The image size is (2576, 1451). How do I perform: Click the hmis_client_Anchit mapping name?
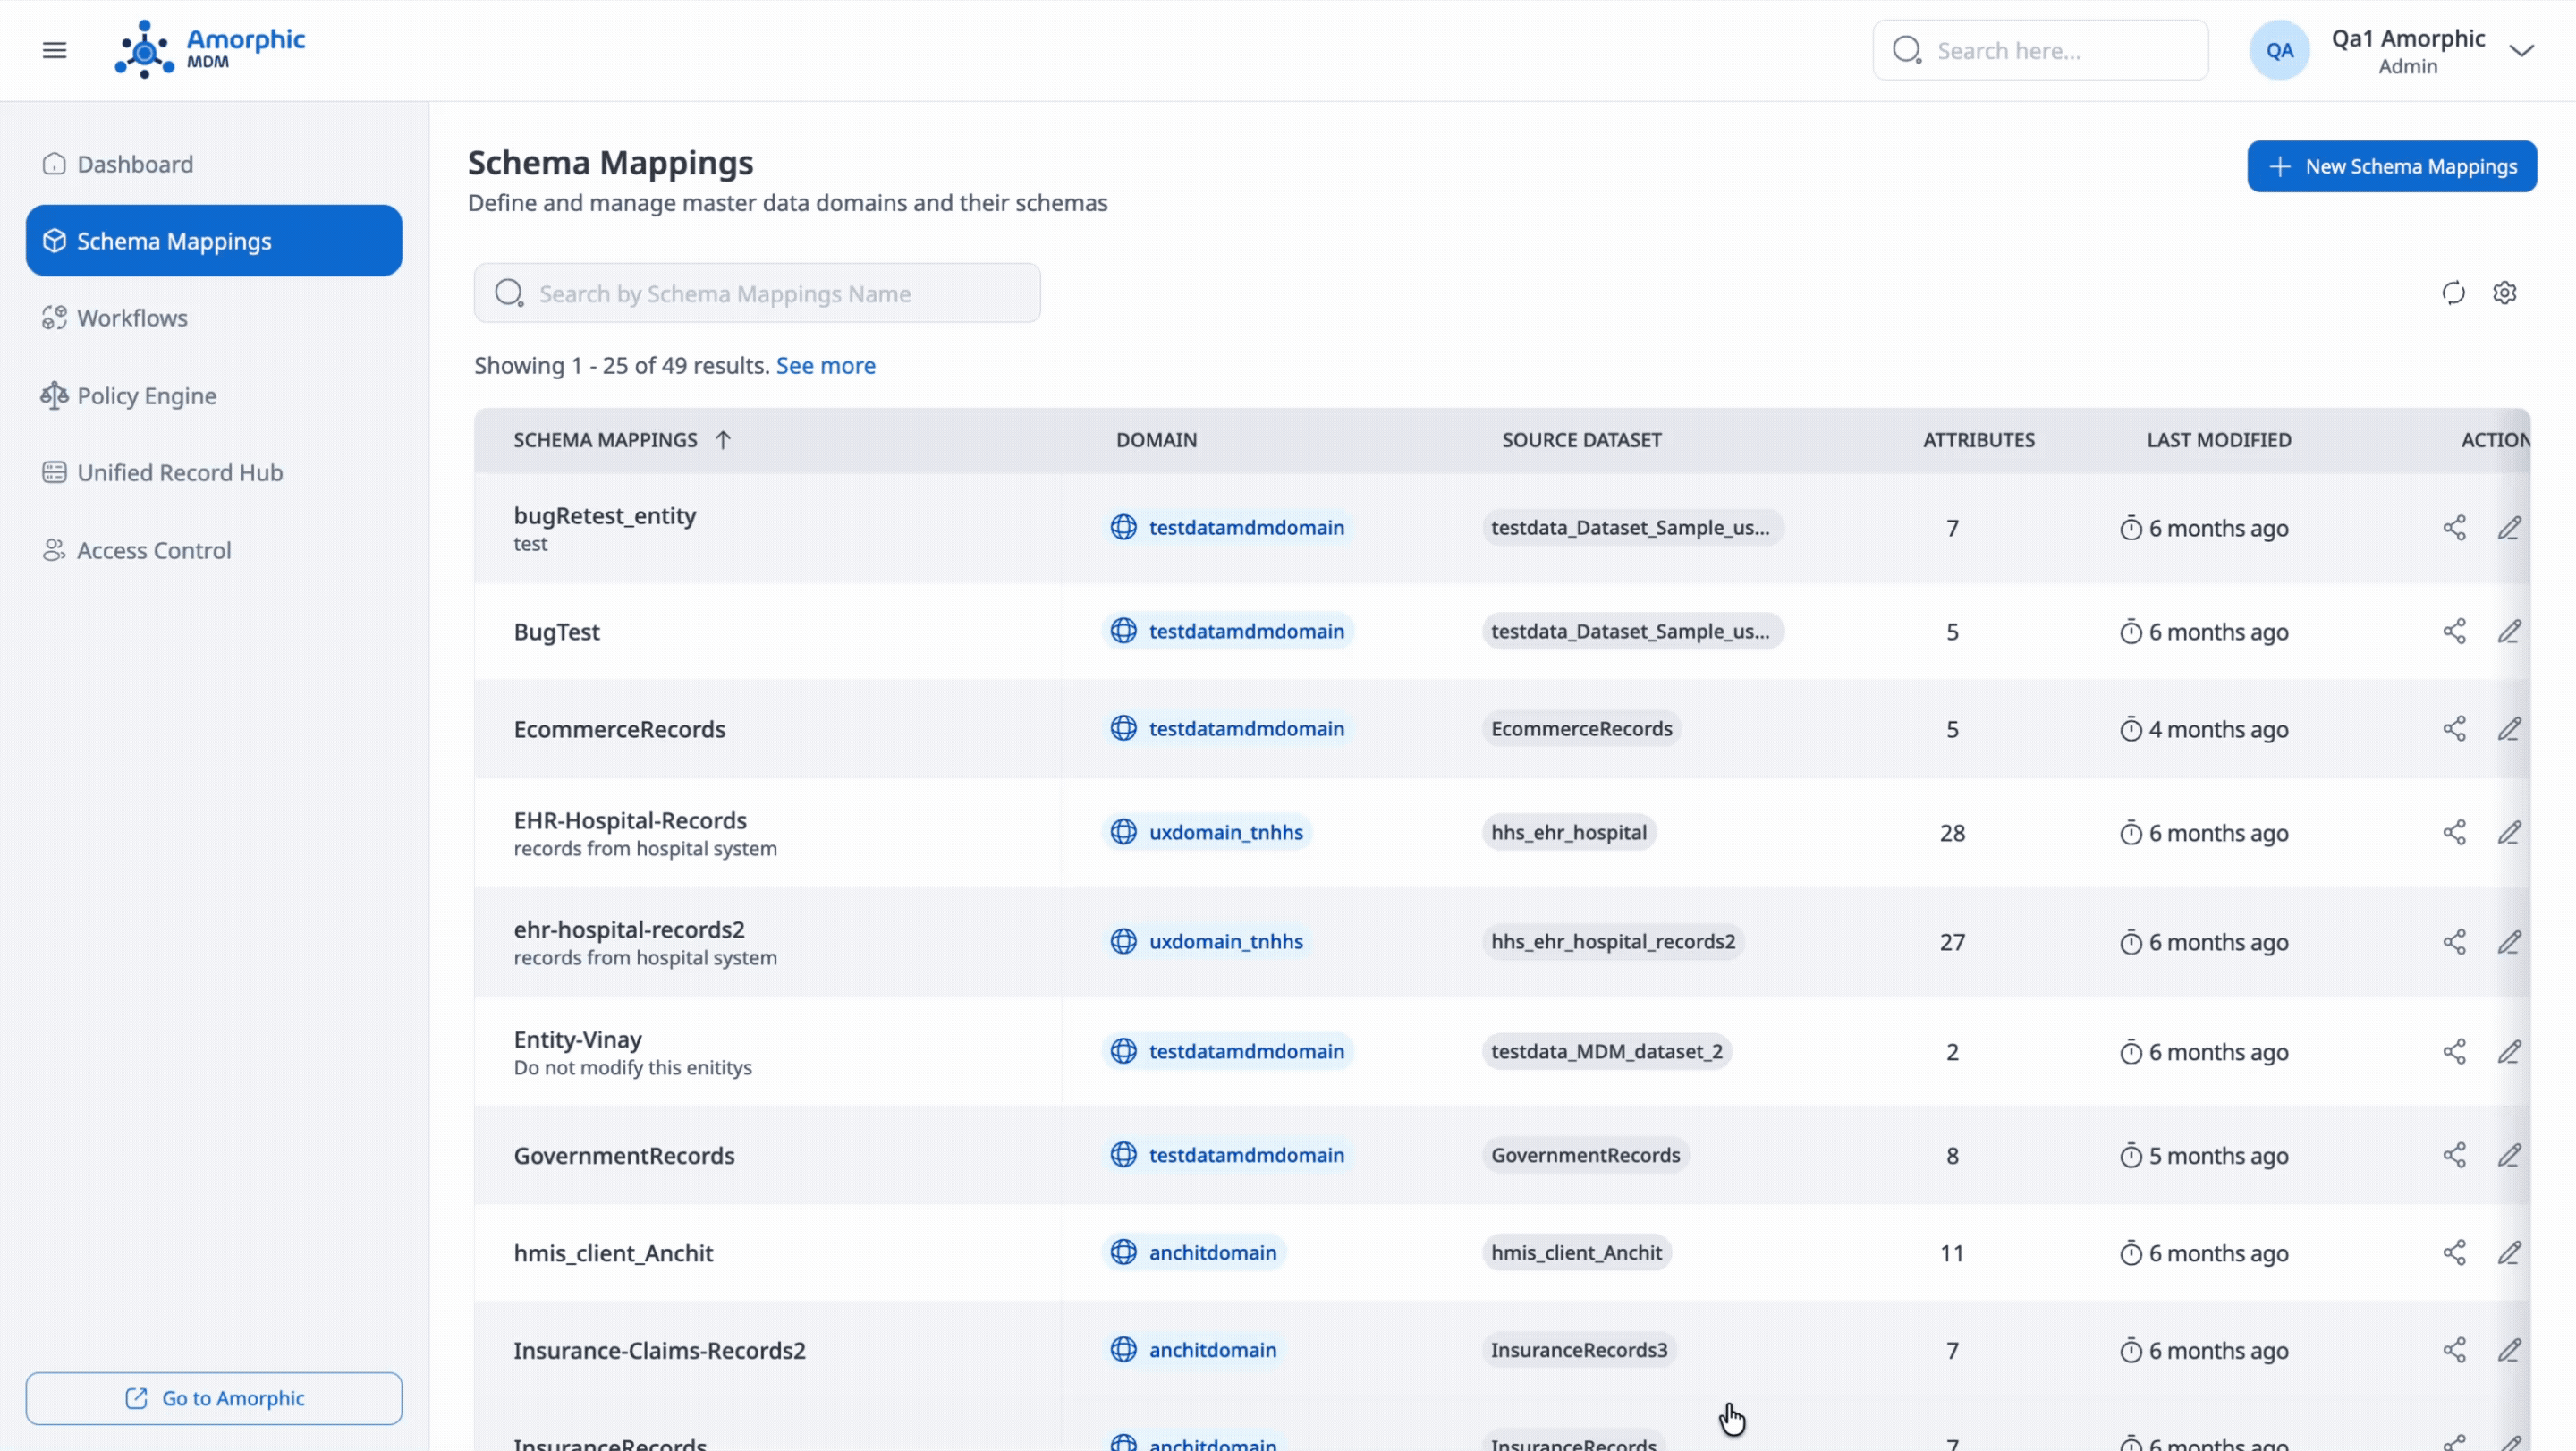click(x=613, y=1253)
